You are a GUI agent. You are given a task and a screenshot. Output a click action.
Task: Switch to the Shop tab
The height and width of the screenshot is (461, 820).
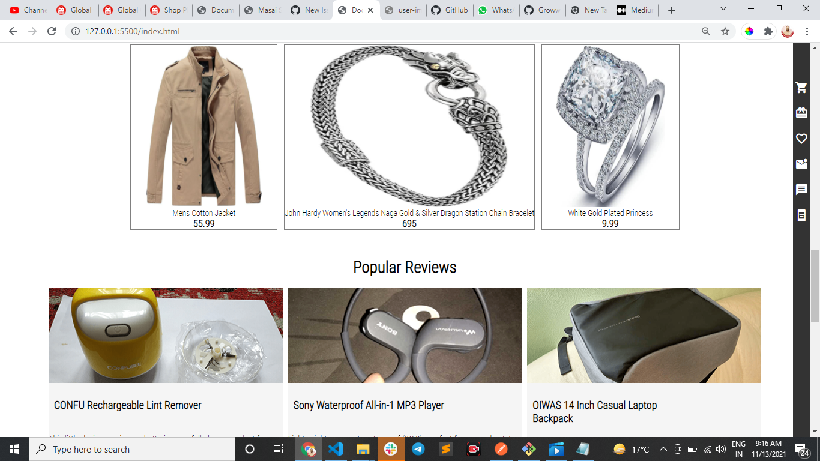click(x=168, y=10)
